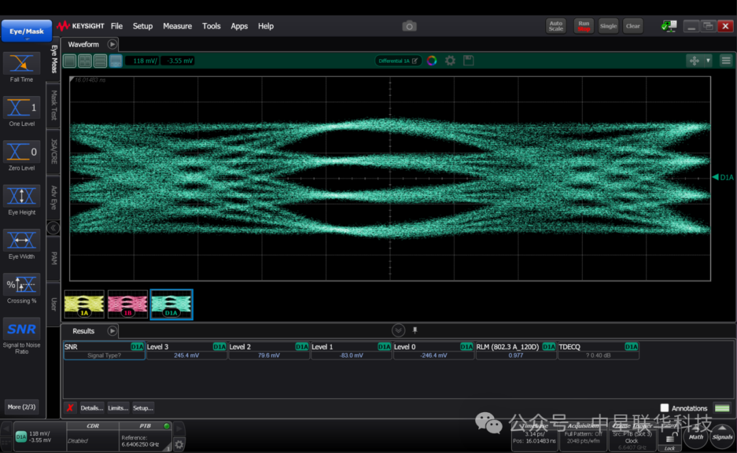Screen dimensions: 737x453
Task: Toggle the PTB green status indicator
Action: [x=167, y=426]
